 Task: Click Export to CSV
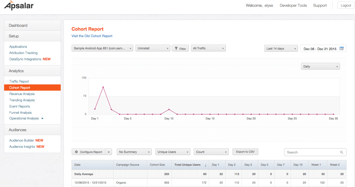click(x=245, y=152)
